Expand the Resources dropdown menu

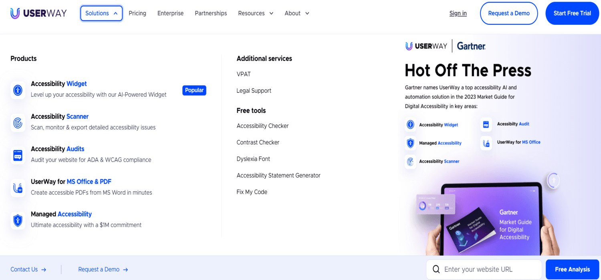pyautogui.click(x=256, y=13)
